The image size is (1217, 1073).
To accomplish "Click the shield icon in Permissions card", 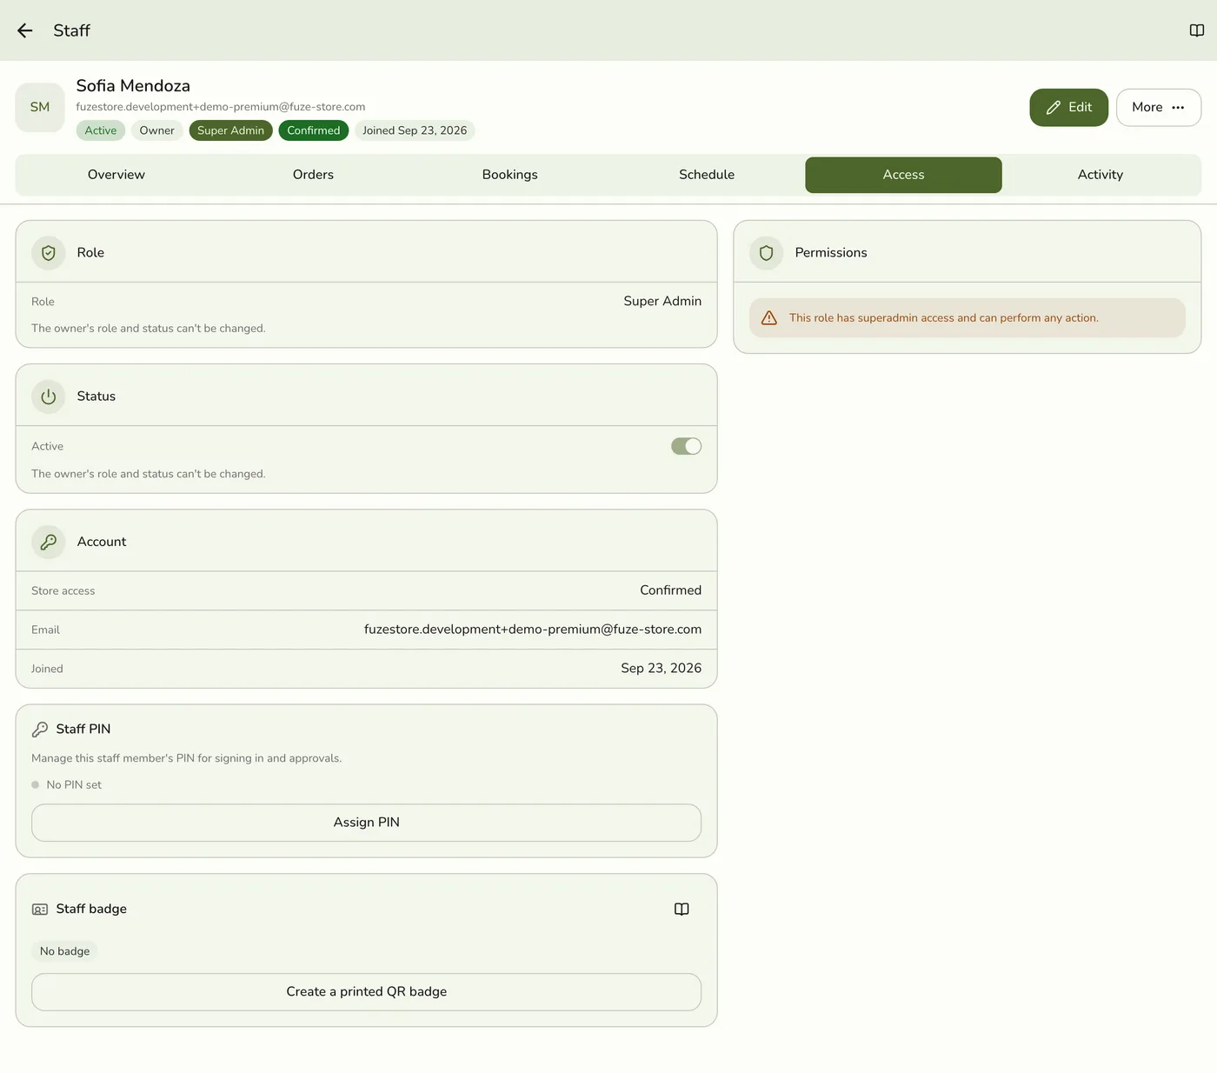I will [767, 253].
